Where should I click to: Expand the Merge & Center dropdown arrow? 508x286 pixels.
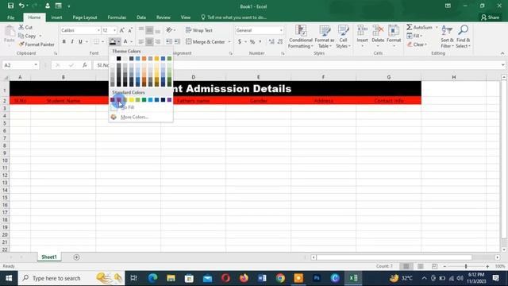229,42
